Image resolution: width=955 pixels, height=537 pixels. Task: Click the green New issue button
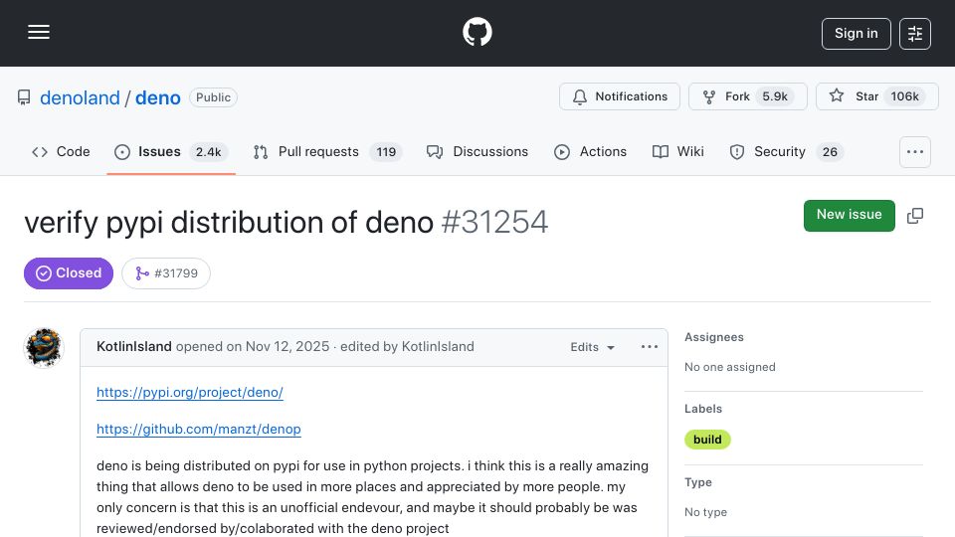[849, 215]
